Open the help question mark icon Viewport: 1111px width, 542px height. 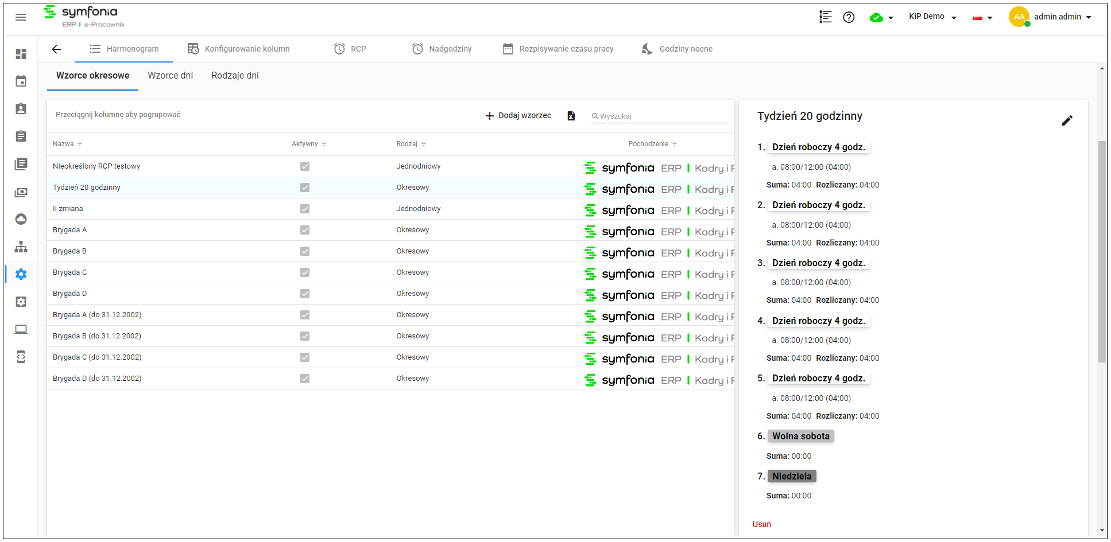click(x=849, y=17)
